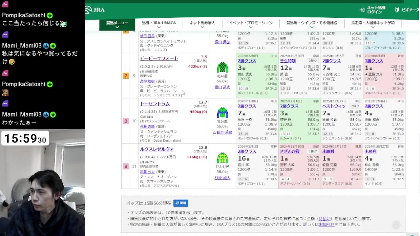
Task: Click PompikaSatoshi's avatar above ここ当たったら信じる
Action: coord(5,4)
